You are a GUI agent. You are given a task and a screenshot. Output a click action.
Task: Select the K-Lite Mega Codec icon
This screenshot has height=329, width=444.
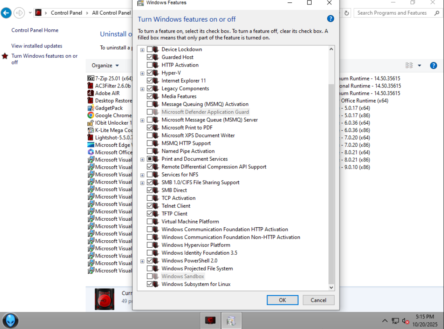pos(91,130)
